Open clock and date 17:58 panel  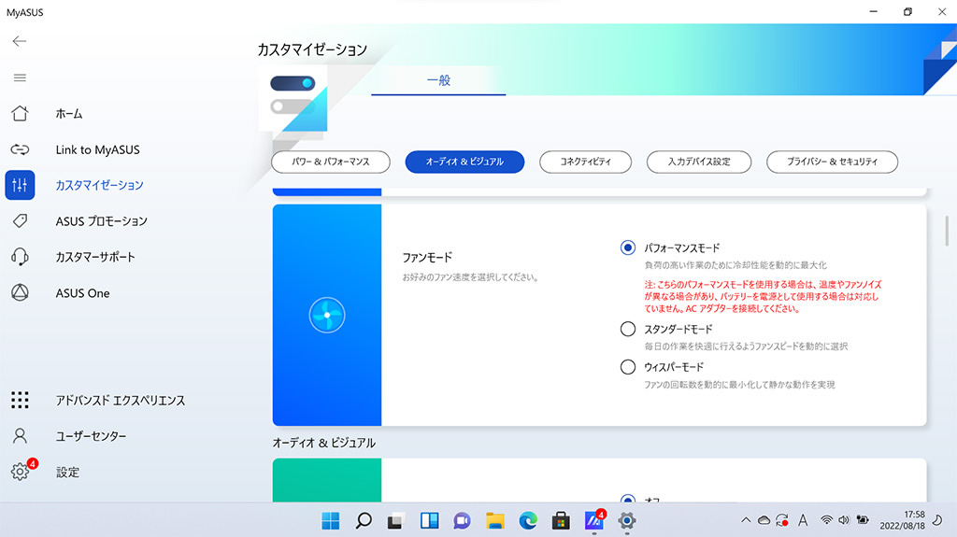pyautogui.click(x=902, y=520)
